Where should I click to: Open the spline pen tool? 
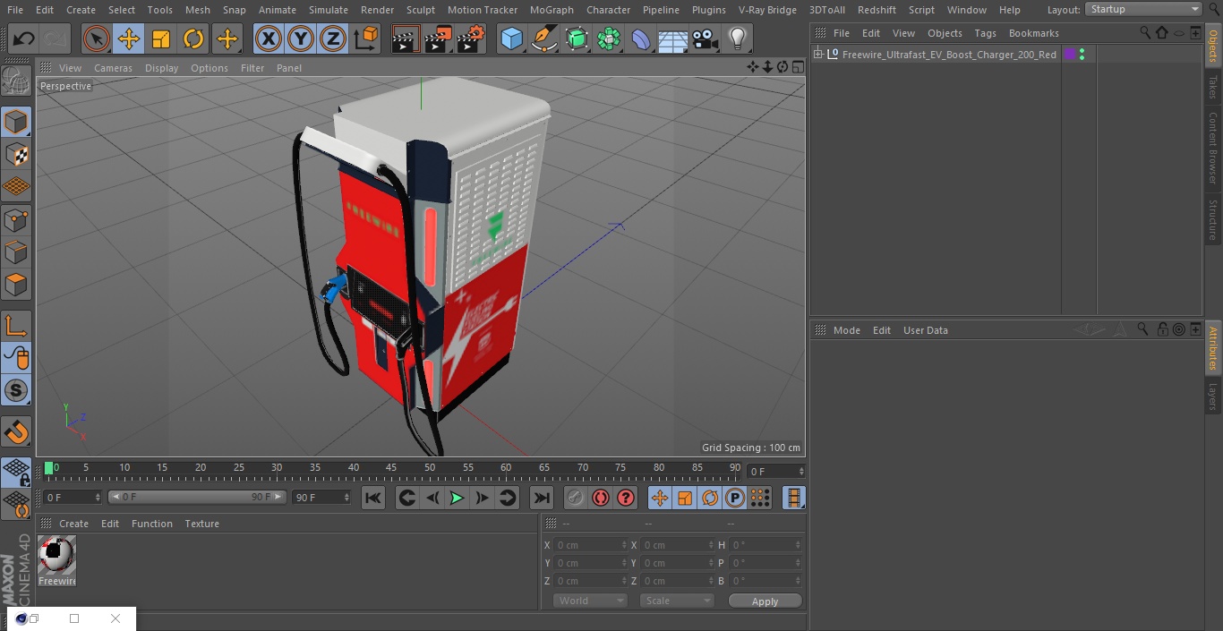pos(543,38)
